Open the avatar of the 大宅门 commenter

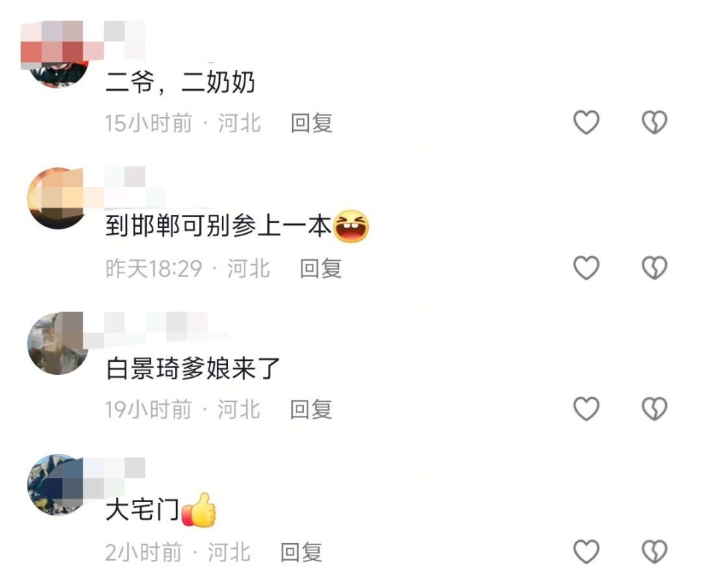click(x=58, y=485)
